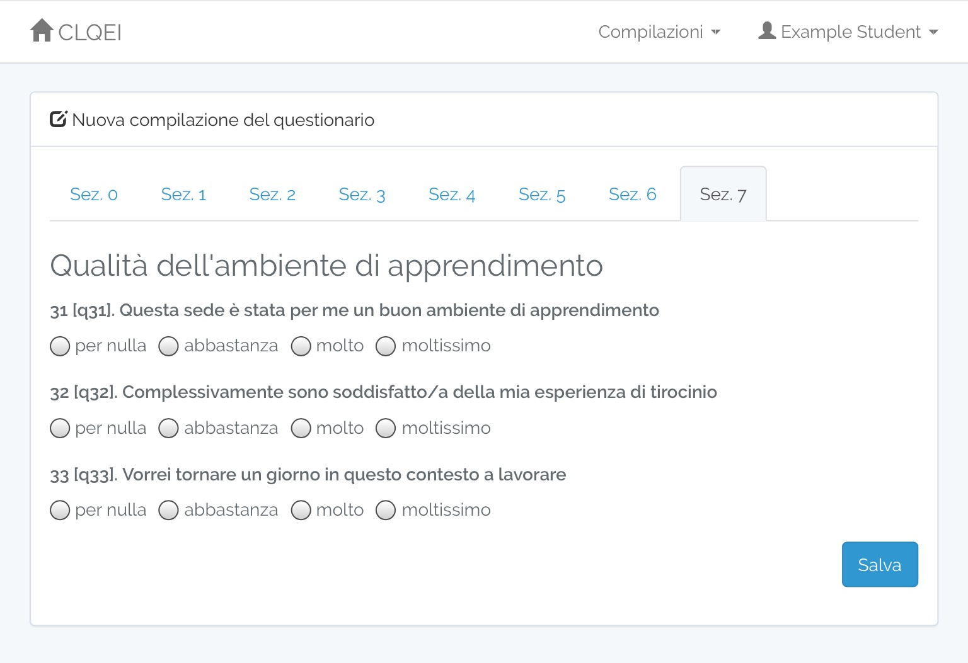Image resolution: width=968 pixels, height=663 pixels.
Task: Select the Sez. 4 tab
Action: [x=452, y=194]
